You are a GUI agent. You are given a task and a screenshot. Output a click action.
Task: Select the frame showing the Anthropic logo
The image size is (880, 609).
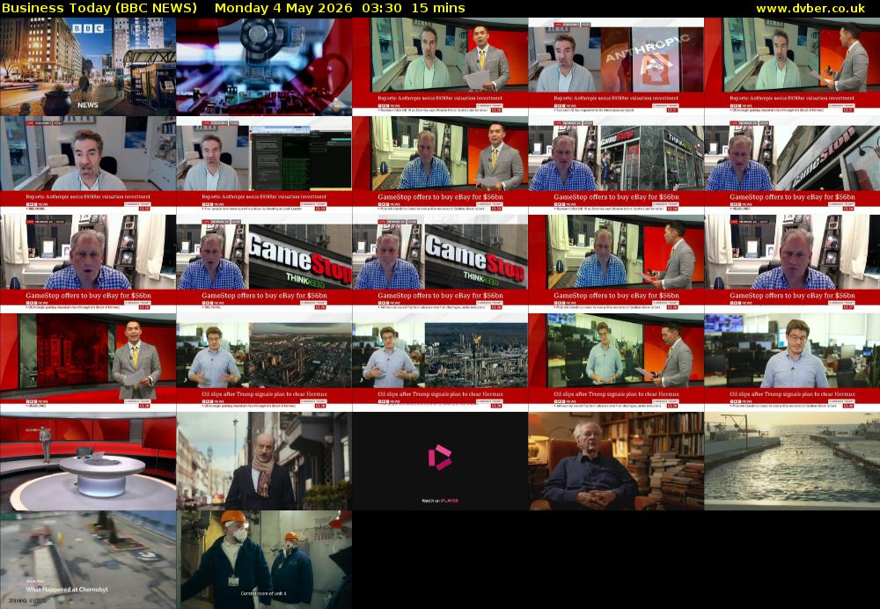[x=616, y=66]
